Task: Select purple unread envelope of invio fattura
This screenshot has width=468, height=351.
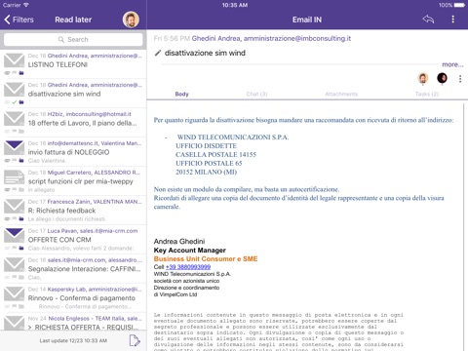Action: pyautogui.click(x=14, y=148)
